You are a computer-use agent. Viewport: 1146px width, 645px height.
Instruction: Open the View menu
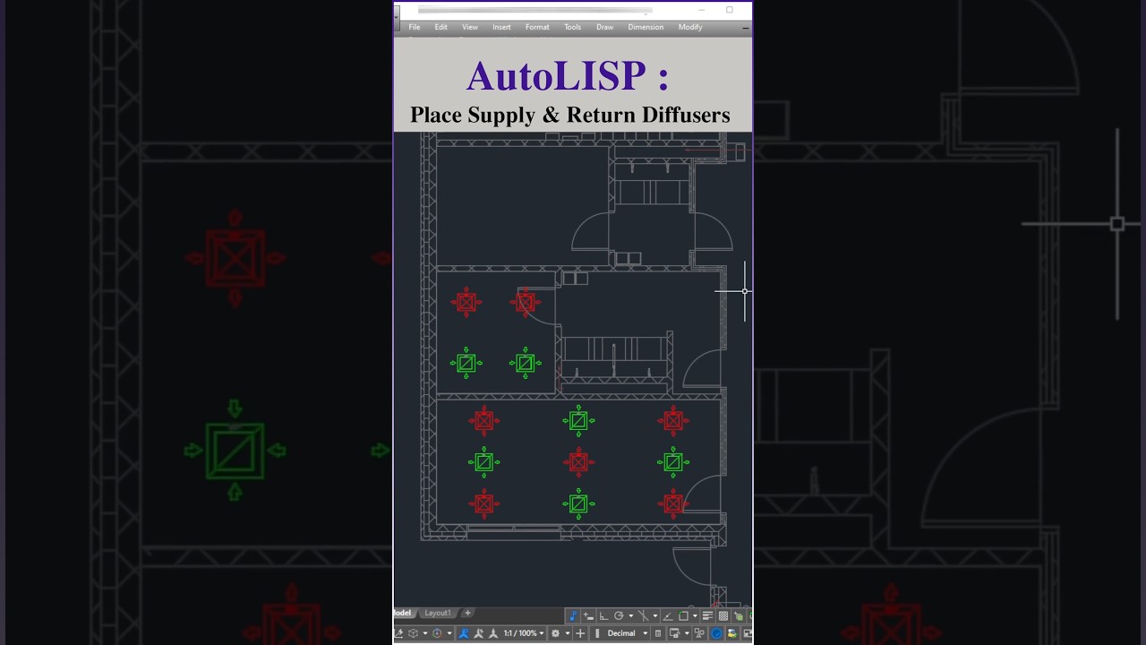coord(470,27)
